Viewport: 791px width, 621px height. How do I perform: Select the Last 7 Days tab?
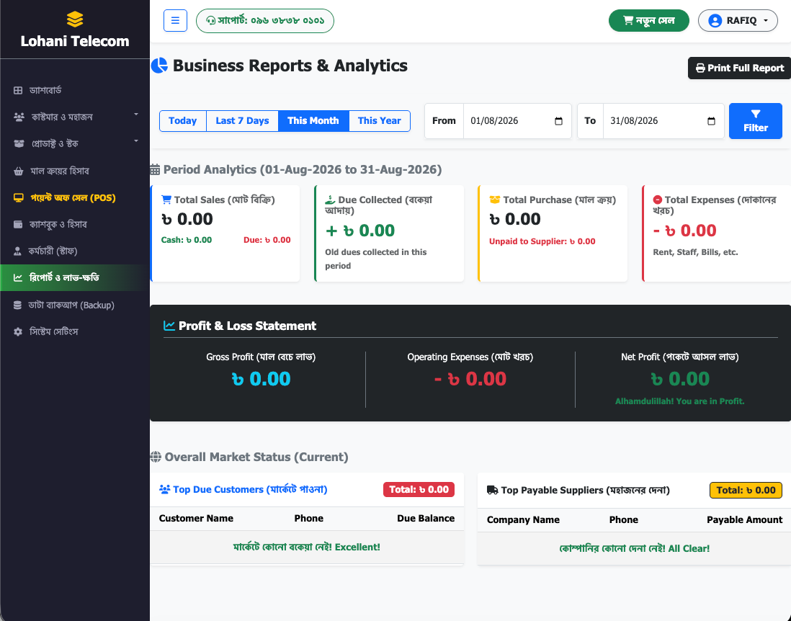pyautogui.click(x=242, y=121)
